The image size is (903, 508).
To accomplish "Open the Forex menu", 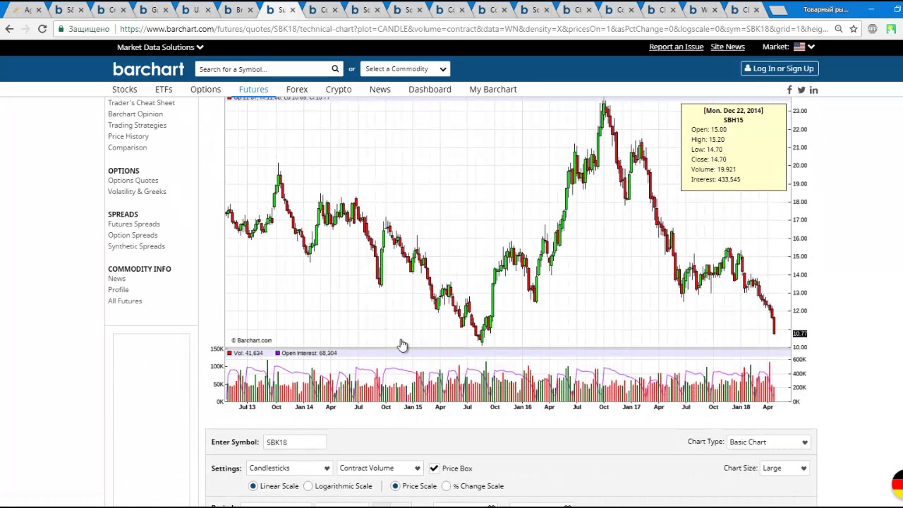I will coord(297,90).
